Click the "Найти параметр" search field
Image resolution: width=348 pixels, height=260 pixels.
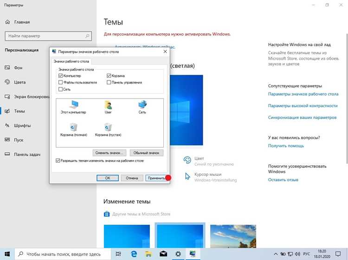click(x=48, y=36)
